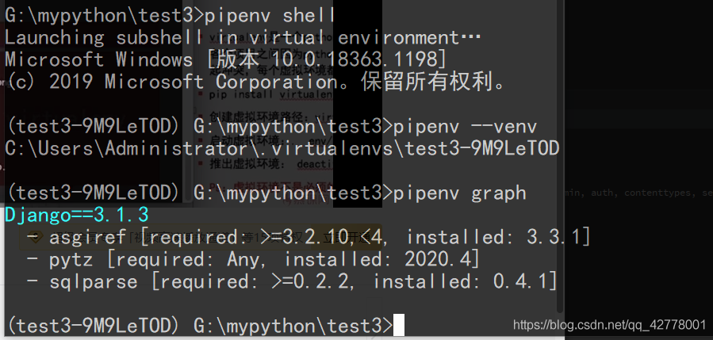Click the cyan Django==3.1.3 text
Screen dimensions: 713x340
pos(76,215)
